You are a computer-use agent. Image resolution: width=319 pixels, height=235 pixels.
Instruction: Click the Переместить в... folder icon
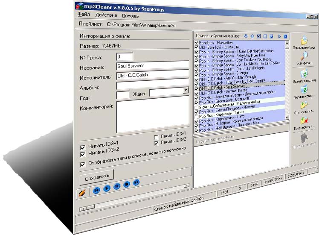click(x=304, y=120)
